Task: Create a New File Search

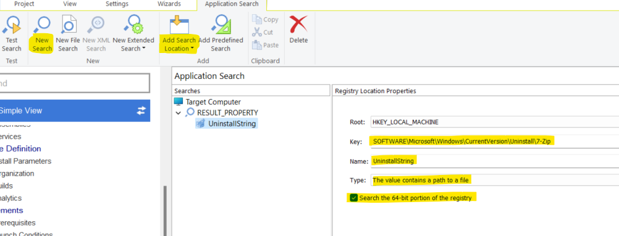Action: point(68,34)
